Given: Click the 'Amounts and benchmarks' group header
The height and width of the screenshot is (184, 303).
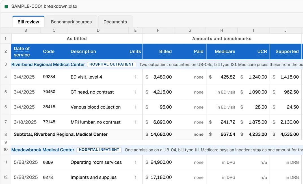Looking at the screenshot, I should [x=222, y=39].
